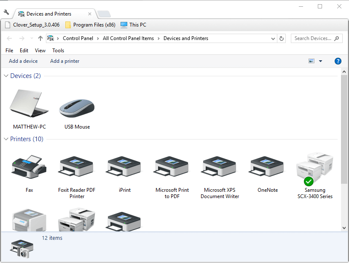349x263 pixels.
Task: Select the USB Mouse device icon
Action: pos(77,108)
